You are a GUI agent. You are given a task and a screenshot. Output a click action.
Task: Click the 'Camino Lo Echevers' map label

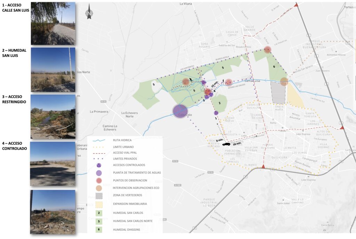pyautogui.click(x=110, y=127)
